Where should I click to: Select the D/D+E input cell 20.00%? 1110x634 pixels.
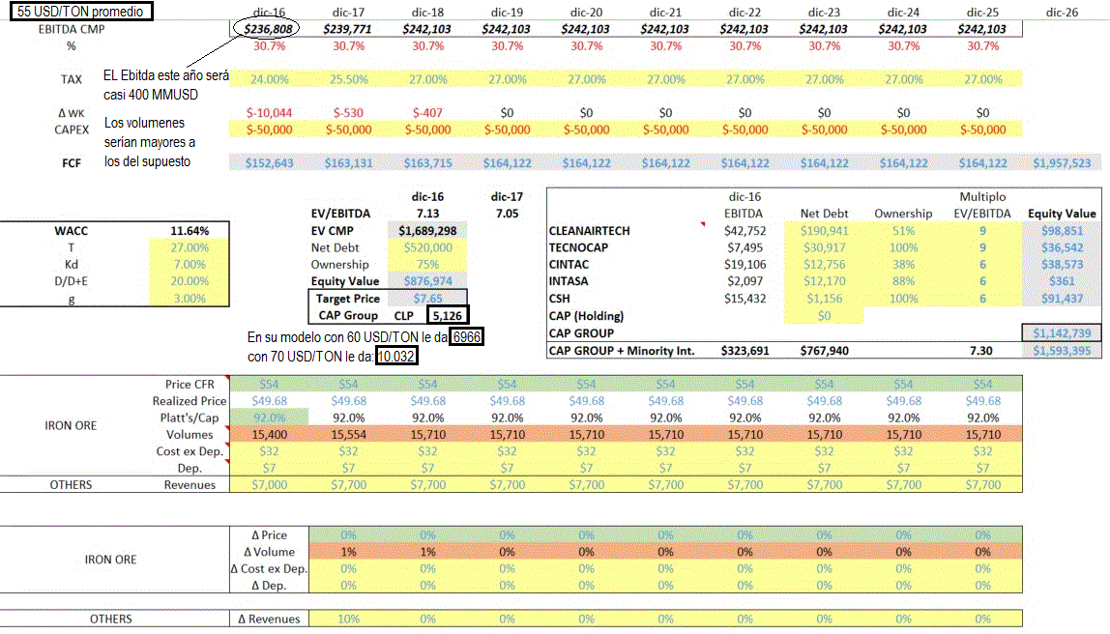pyautogui.click(x=190, y=281)
